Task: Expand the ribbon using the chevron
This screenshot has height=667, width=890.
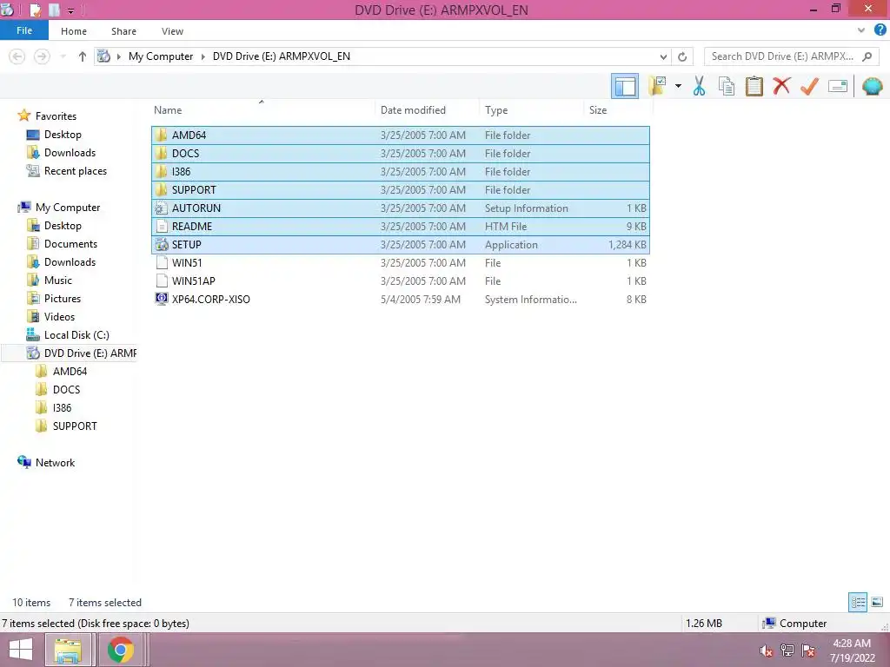Action: 861,30
